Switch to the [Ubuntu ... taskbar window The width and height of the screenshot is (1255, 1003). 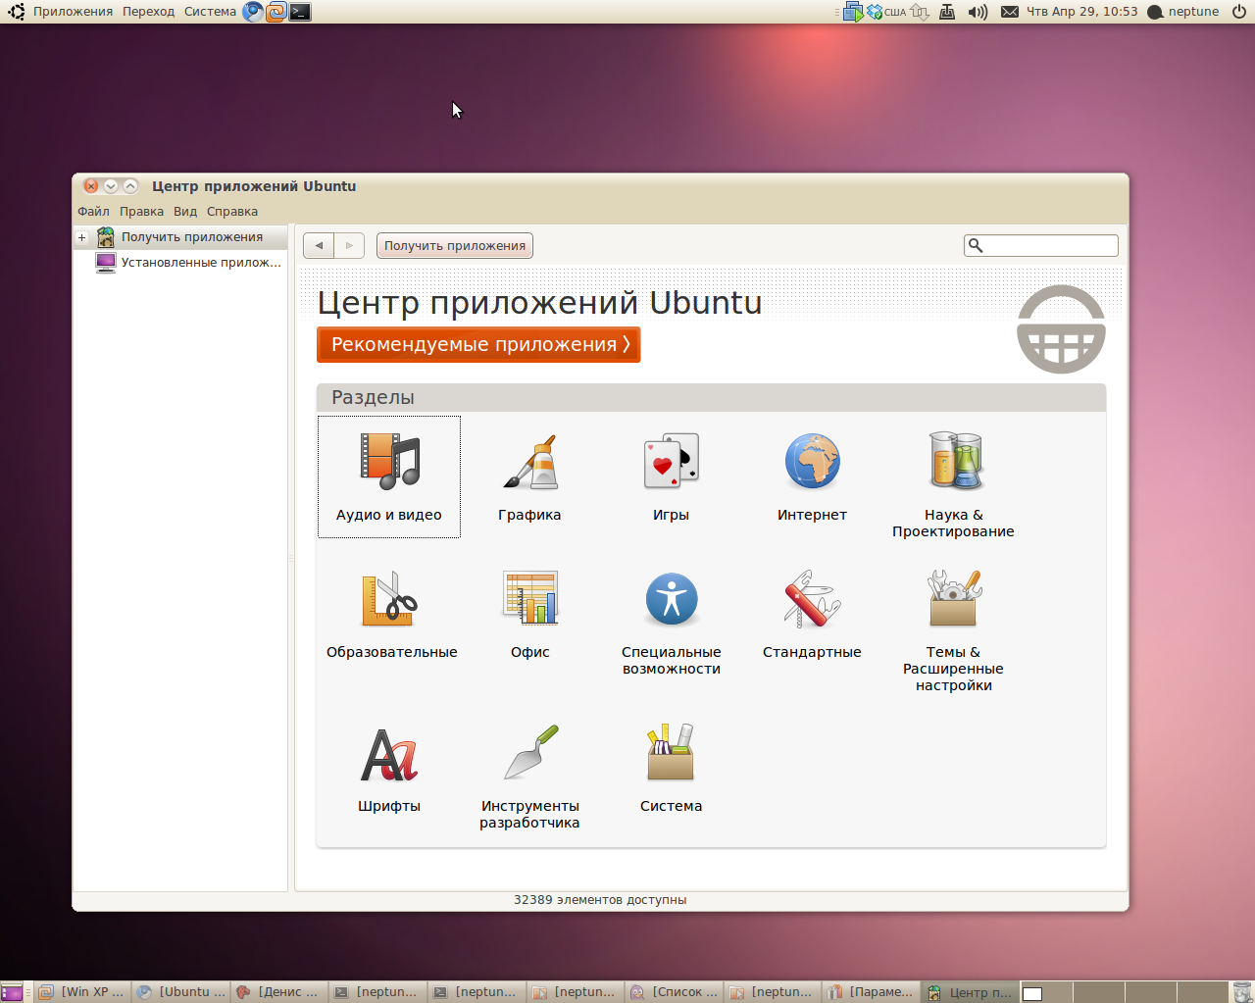[181, 992]
